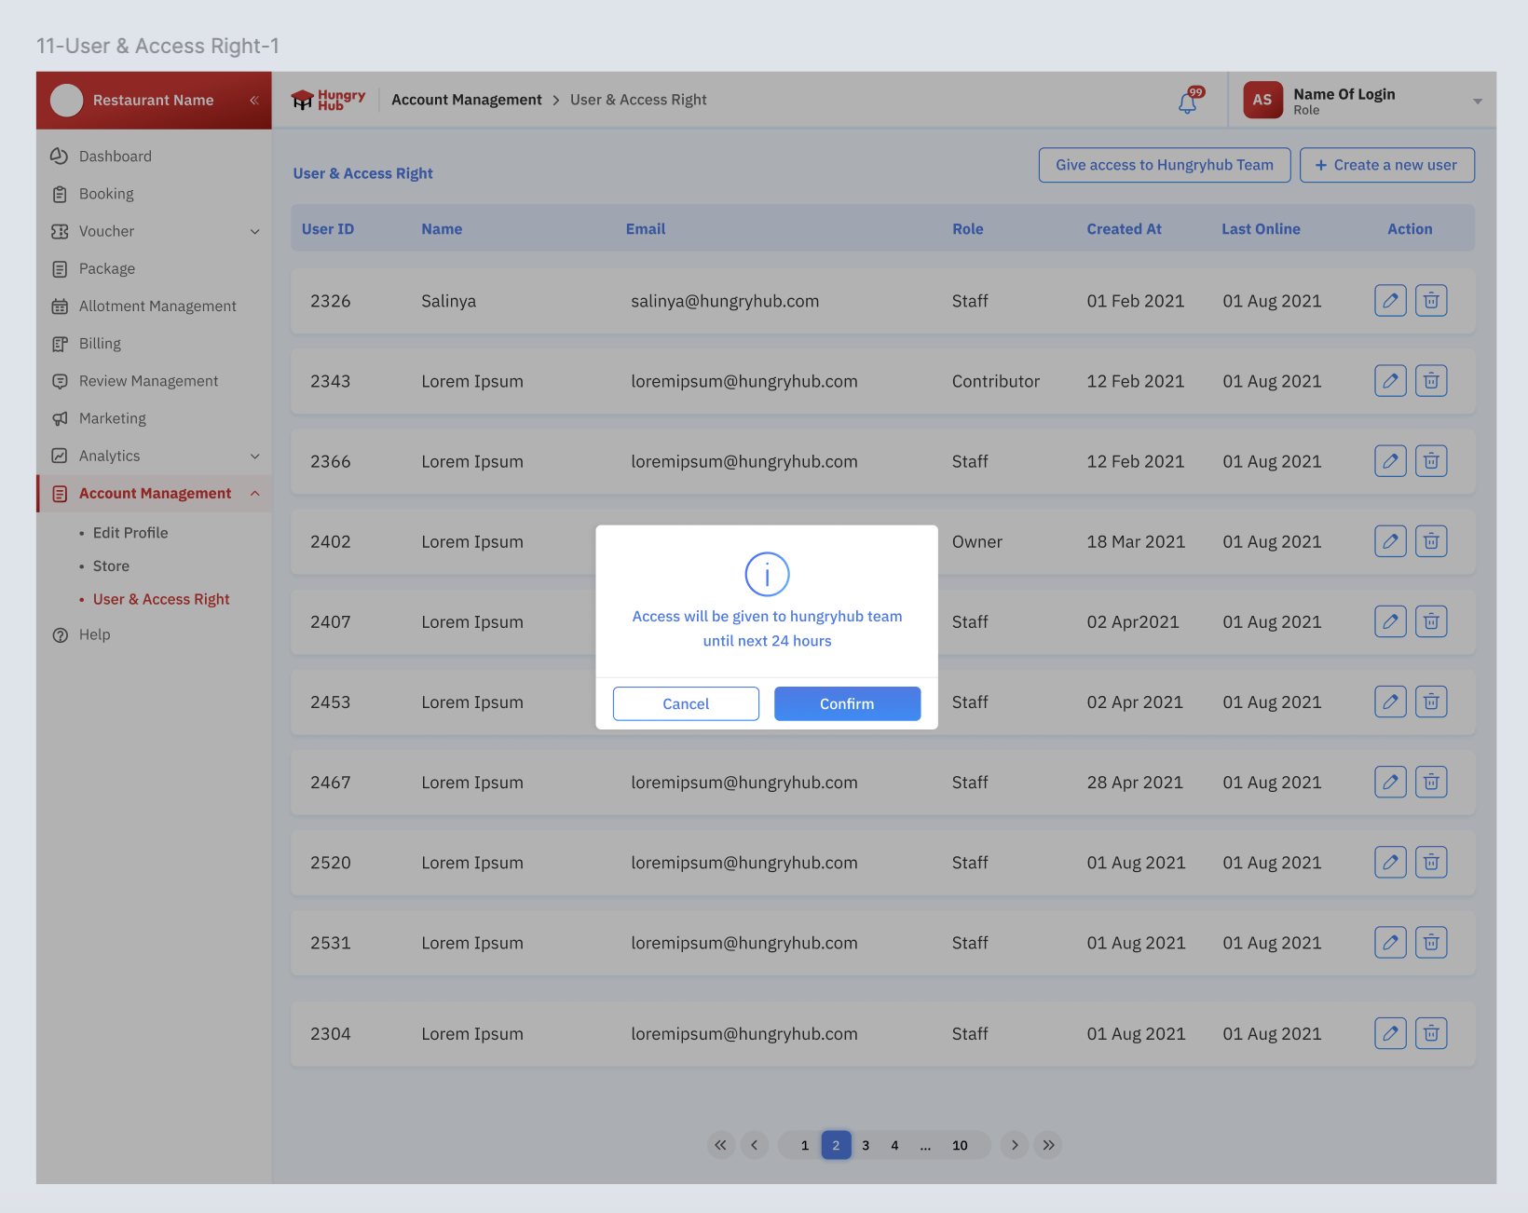Image resolution: width=1528 pixels, height=1213 pixels.
Task: Click the info icon in dialog
Action: 767,574
